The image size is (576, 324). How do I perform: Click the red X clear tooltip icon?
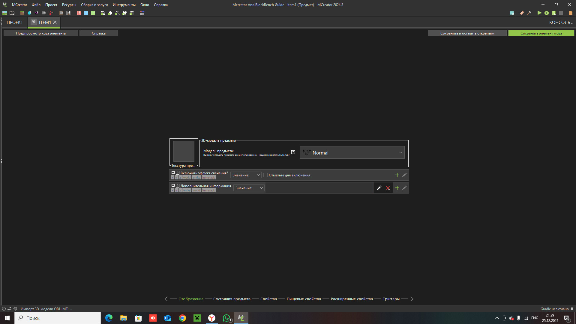pyautogui.click(x=388, y=188)
